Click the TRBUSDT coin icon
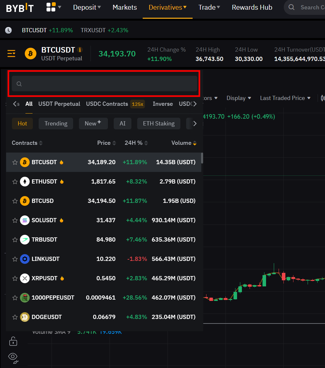The image size is (325, 368). (25, 240)
